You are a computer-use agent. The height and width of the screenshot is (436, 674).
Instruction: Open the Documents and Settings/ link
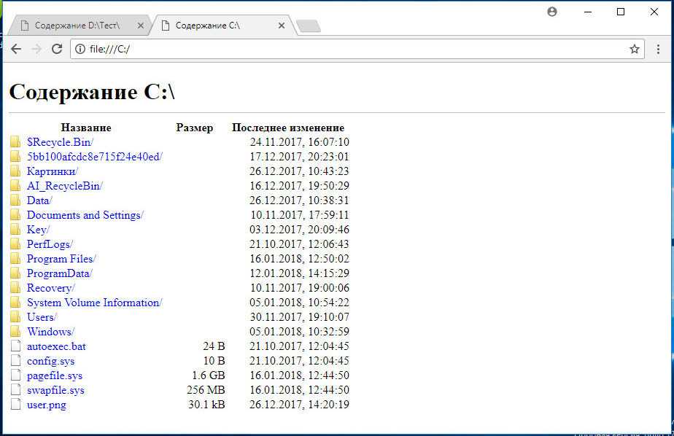pos(85,215)
